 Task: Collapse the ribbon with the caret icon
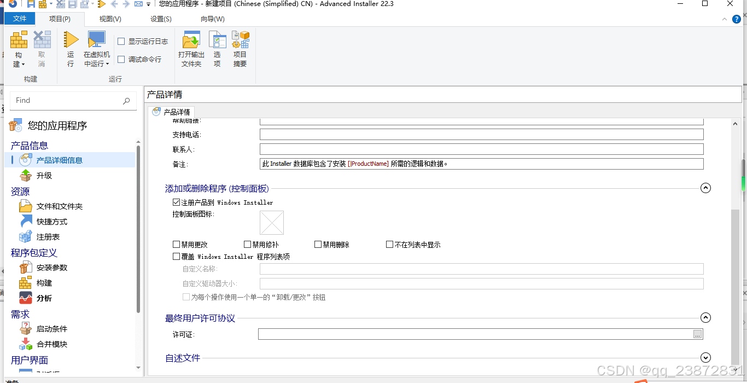click(725, 19)
